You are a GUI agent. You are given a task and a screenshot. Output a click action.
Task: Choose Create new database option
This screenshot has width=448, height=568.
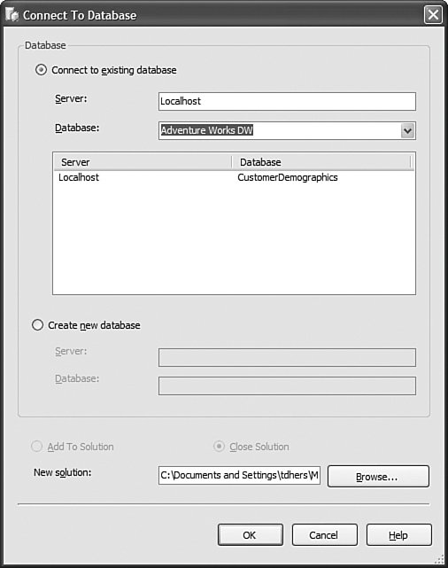click(x=38, y=324)
